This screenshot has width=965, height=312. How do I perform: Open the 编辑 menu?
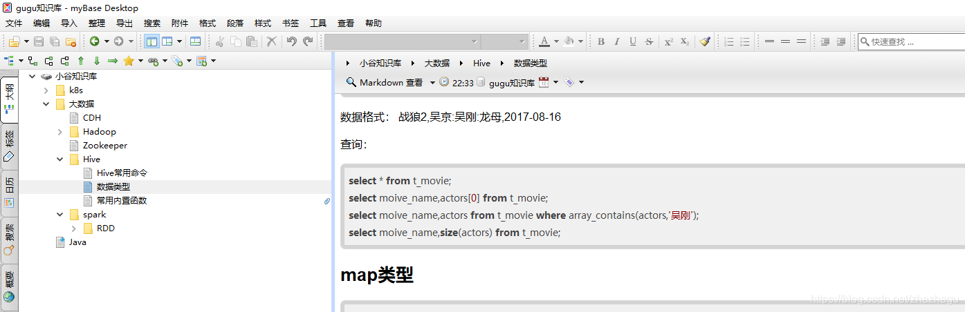(42, 23)
